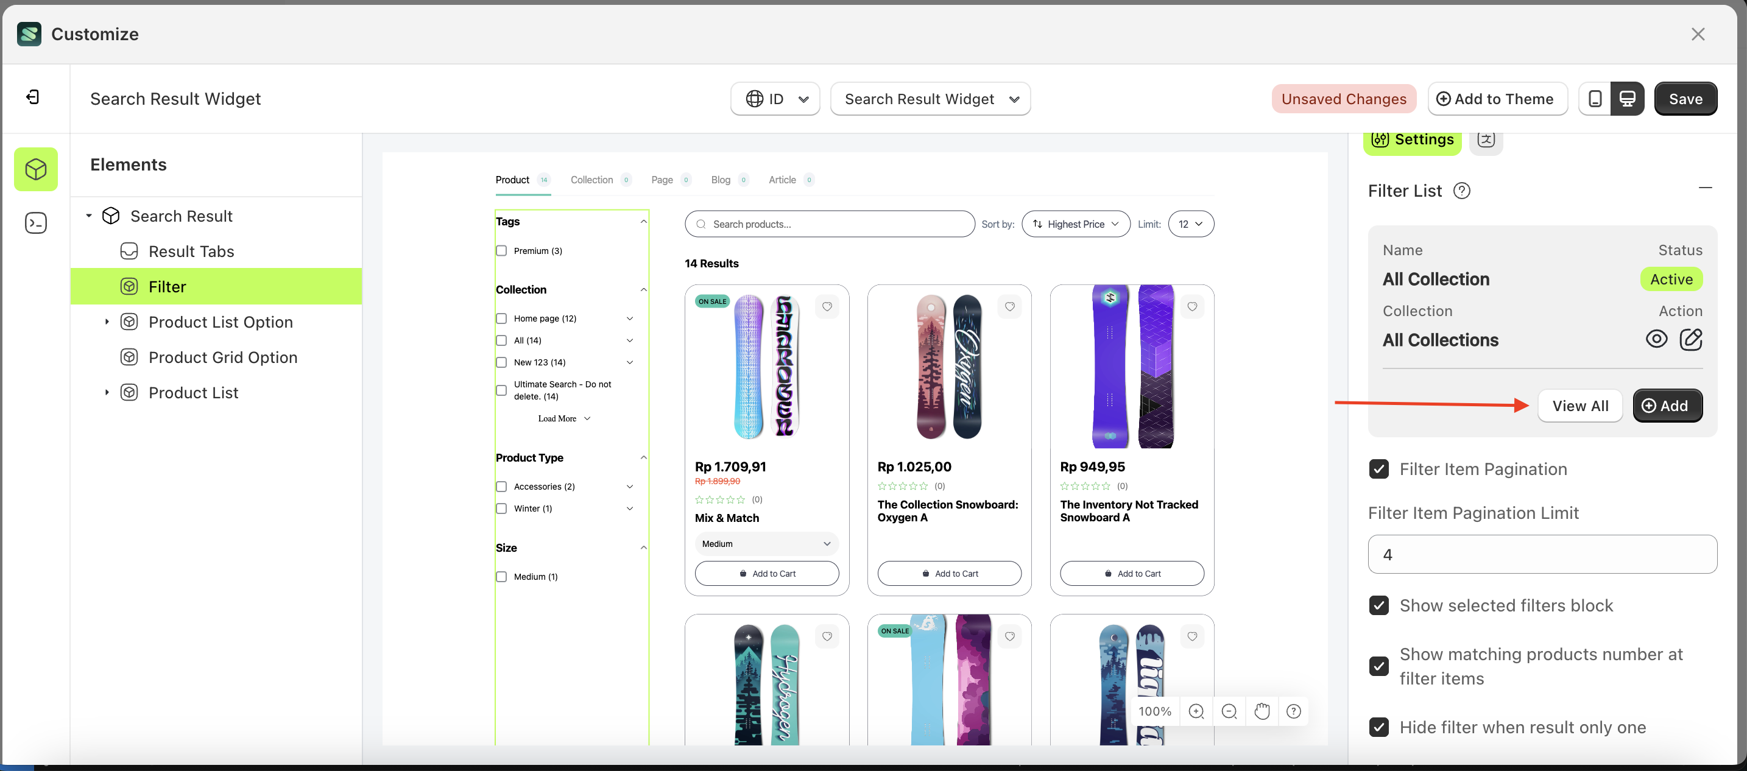This screenshot has width=1747, height=771.
Task: Select the zoom-in icon in canvas controls
Action: click(1196, 711)
